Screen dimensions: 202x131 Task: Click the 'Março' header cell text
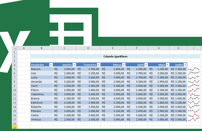pyautogui.click(x=117, y=65)
